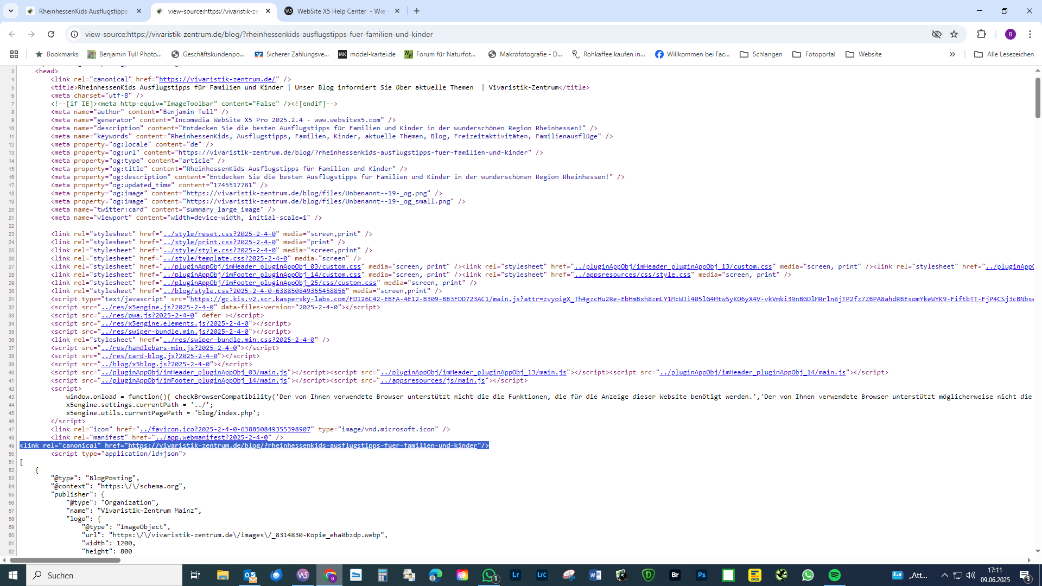Open WhatsApp with notification badge in taskbar
The image size is (1042, 586).
[489, 575]
